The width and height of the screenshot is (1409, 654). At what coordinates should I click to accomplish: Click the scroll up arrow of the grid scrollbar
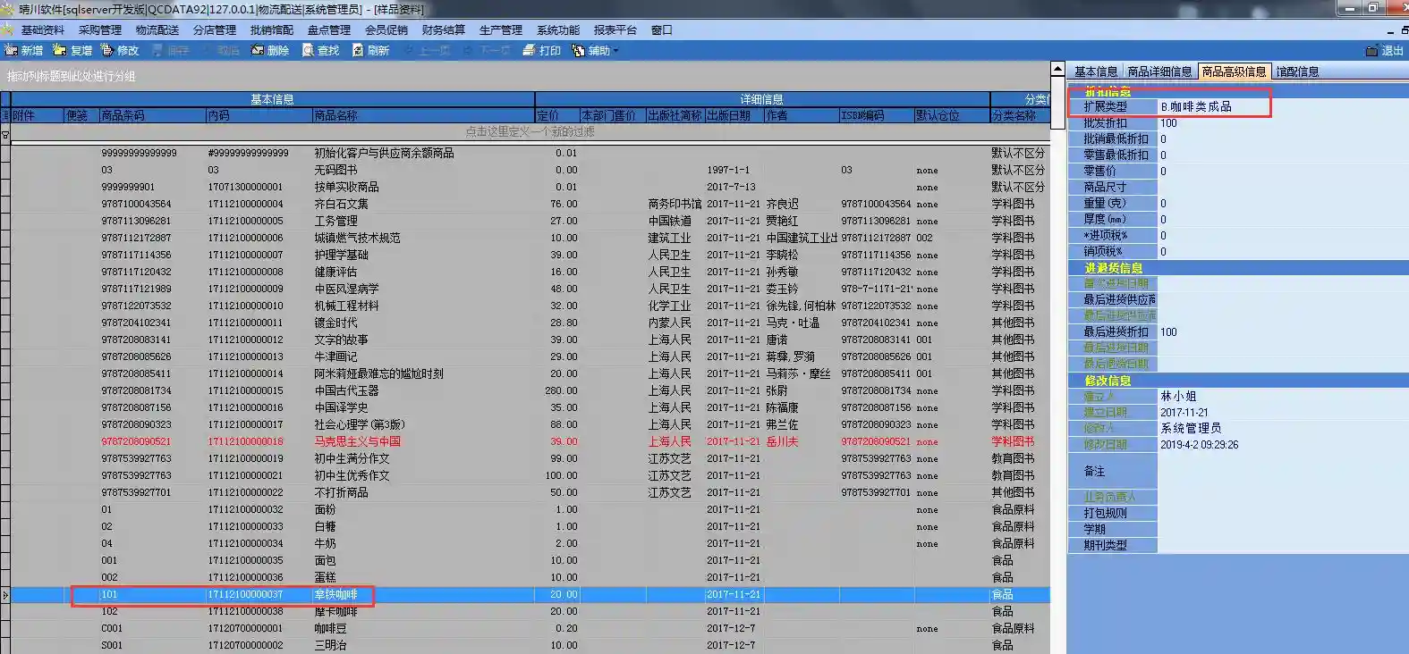tap(1057, 70)
